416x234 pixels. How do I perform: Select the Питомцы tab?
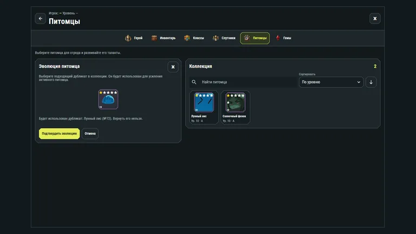coord(255,38)
